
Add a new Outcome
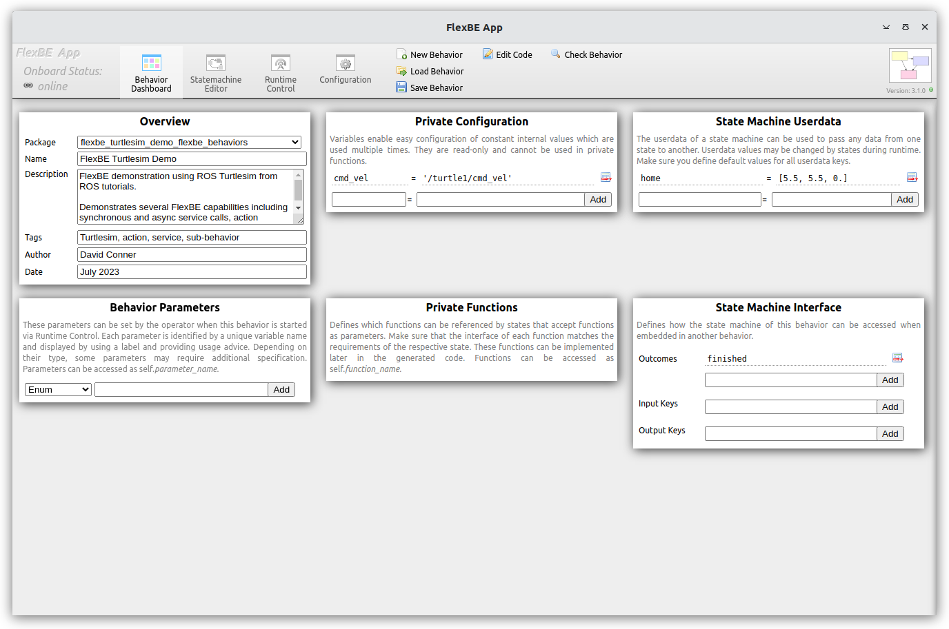point(890,380)
